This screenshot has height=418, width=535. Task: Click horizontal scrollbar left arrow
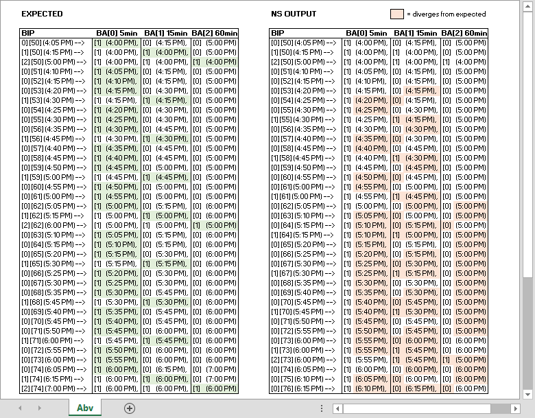[x=337, y=408]
